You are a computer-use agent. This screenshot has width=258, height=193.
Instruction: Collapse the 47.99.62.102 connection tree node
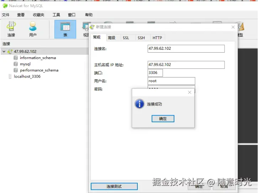[x=4, y=52]
